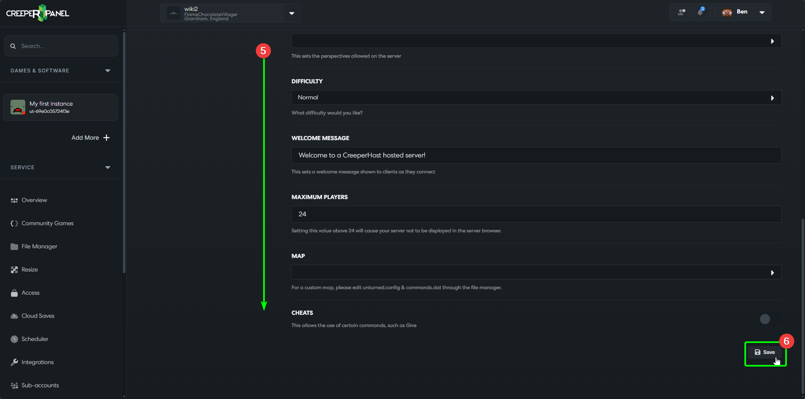Open the Access section
The image size is (805, 399).
(x=30, y=293)
